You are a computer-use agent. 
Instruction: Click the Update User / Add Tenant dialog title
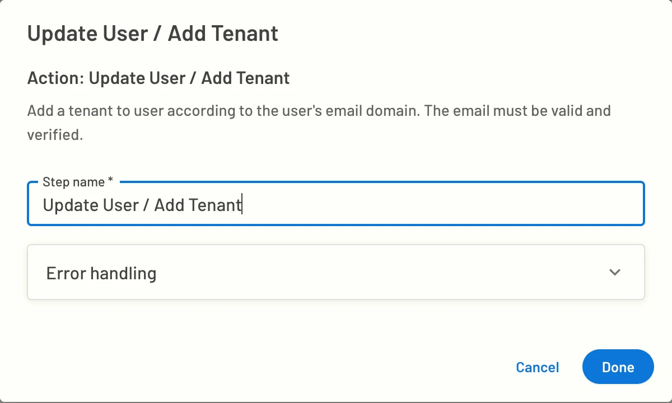click(x=152, y=34)
